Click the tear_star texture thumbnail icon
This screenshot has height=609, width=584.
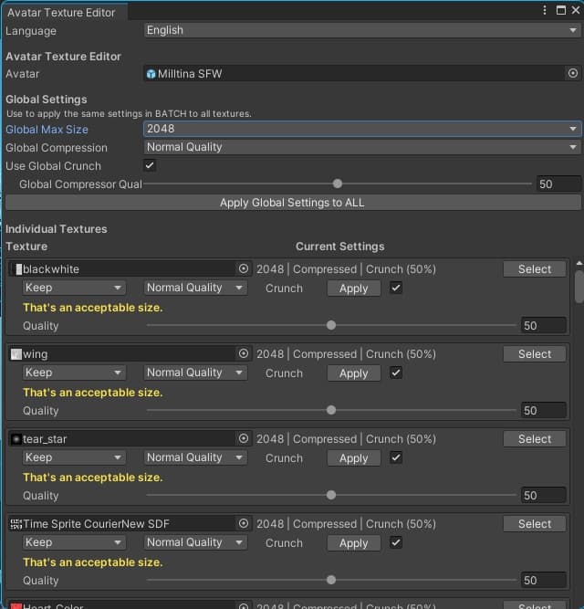(16, 439)
